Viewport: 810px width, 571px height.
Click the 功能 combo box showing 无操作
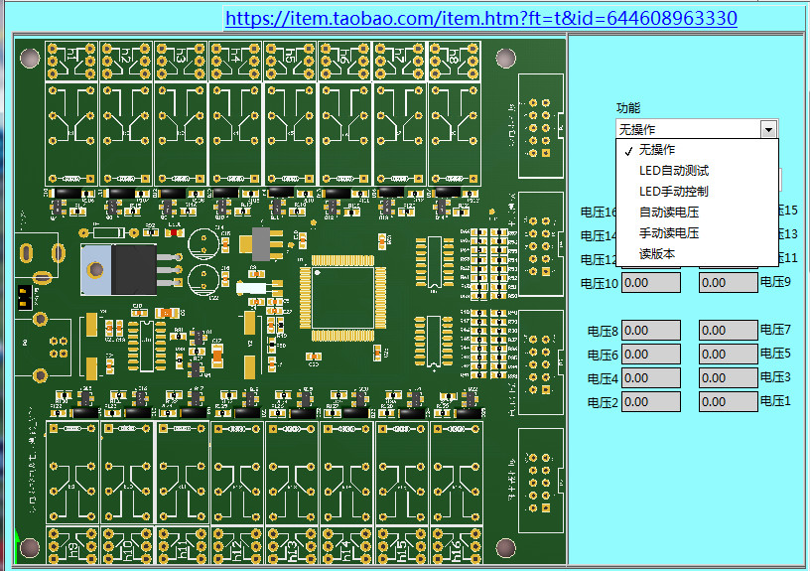pos(697,129)
